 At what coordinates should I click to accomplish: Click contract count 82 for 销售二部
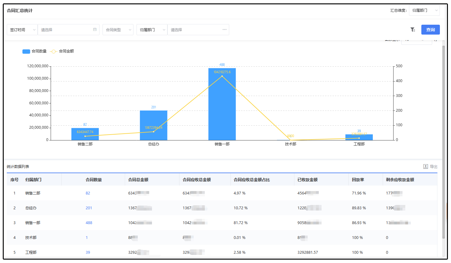(x=88, y=193)
